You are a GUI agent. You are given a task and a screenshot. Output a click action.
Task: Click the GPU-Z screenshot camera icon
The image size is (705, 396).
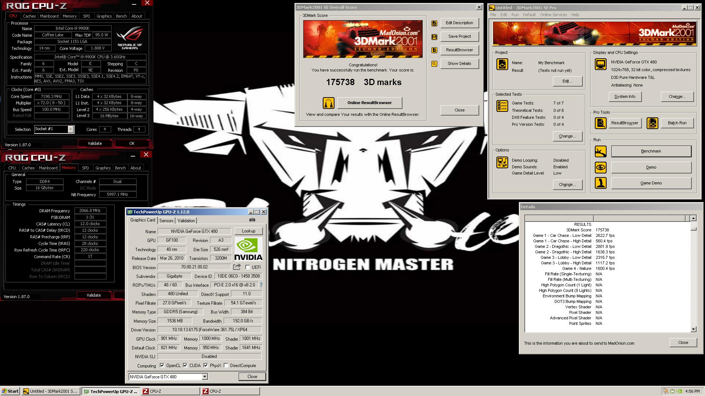click(x=252, y=220)
